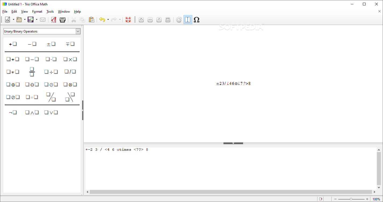Click the Zoom In toolbar icon
The width and height of the screenshot is (383, 202).
141,20
